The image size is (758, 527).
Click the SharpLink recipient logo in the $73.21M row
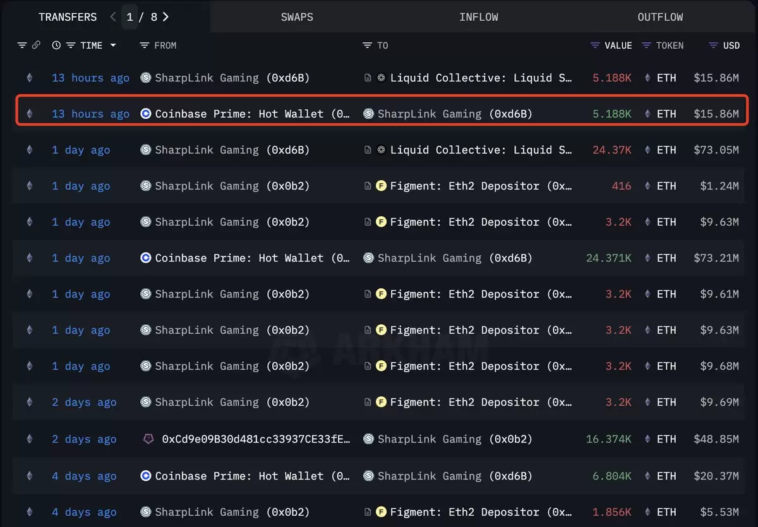[x=369, y=258]
